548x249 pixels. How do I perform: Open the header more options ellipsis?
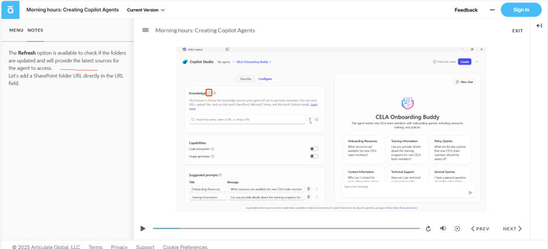492,10
